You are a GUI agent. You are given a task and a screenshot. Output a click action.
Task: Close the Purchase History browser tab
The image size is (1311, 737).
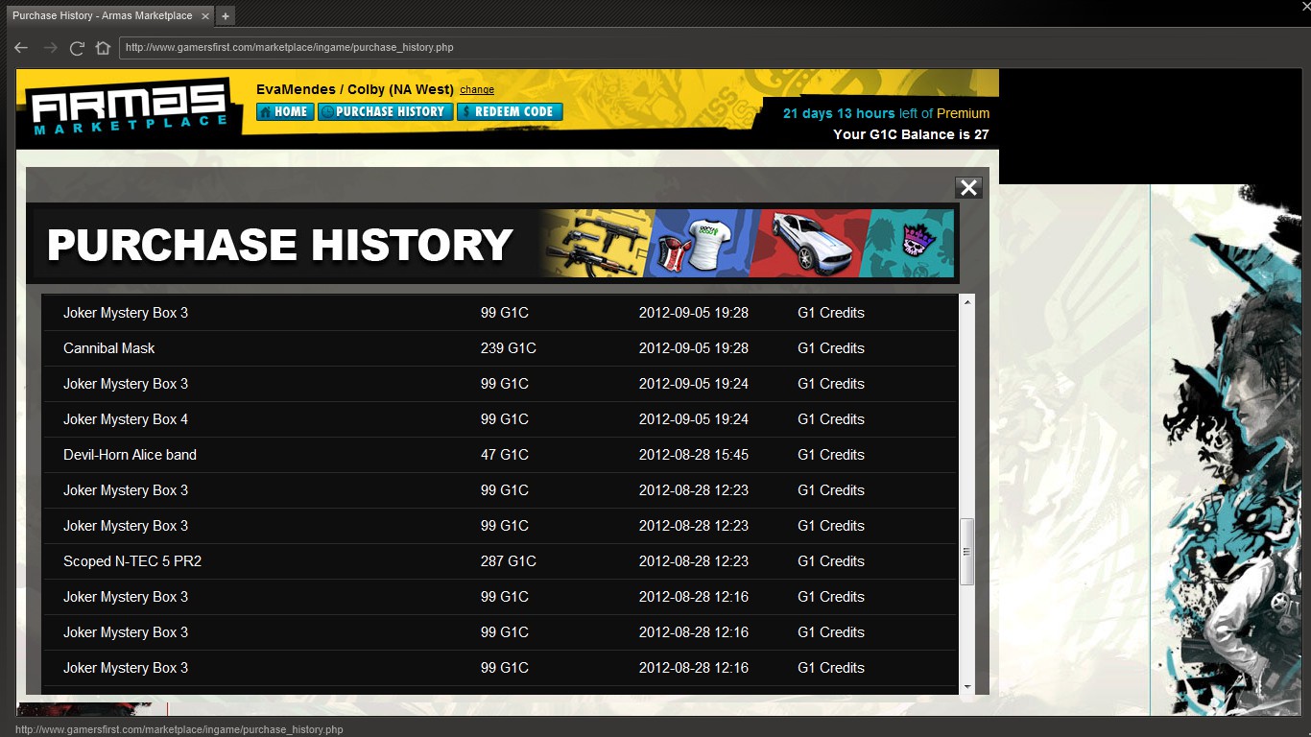(x=205, y=16)
